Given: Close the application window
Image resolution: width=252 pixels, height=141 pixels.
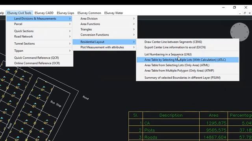Looking at the screenshot, I should [246, 7].
